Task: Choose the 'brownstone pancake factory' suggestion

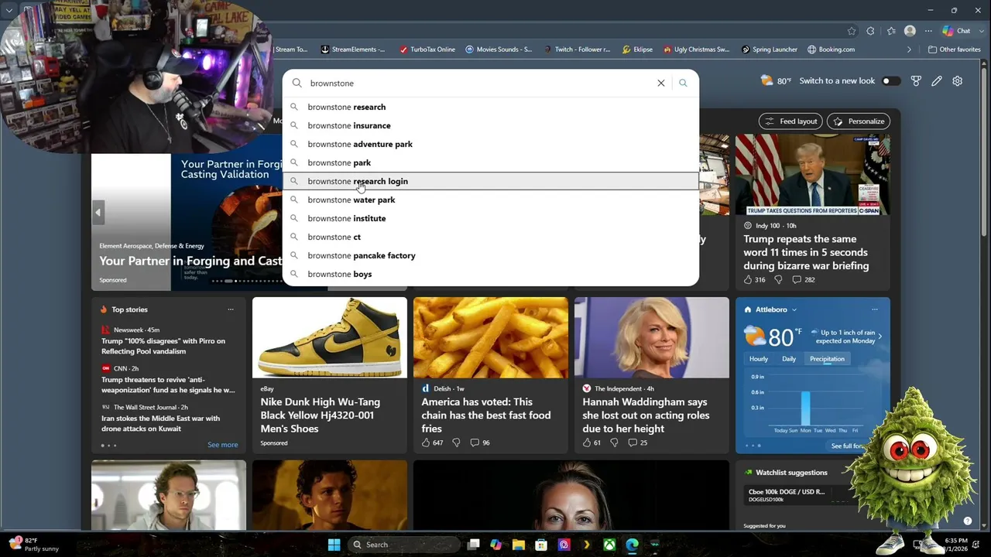Action: pyautogui.click(x=491, y=255)
